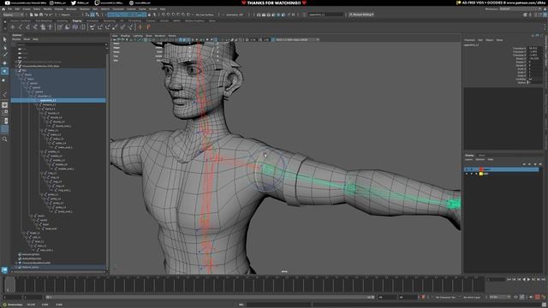This screenshot has width=548, height=308.
Task: Open the account sign-in dropdown
Action: 361,15
